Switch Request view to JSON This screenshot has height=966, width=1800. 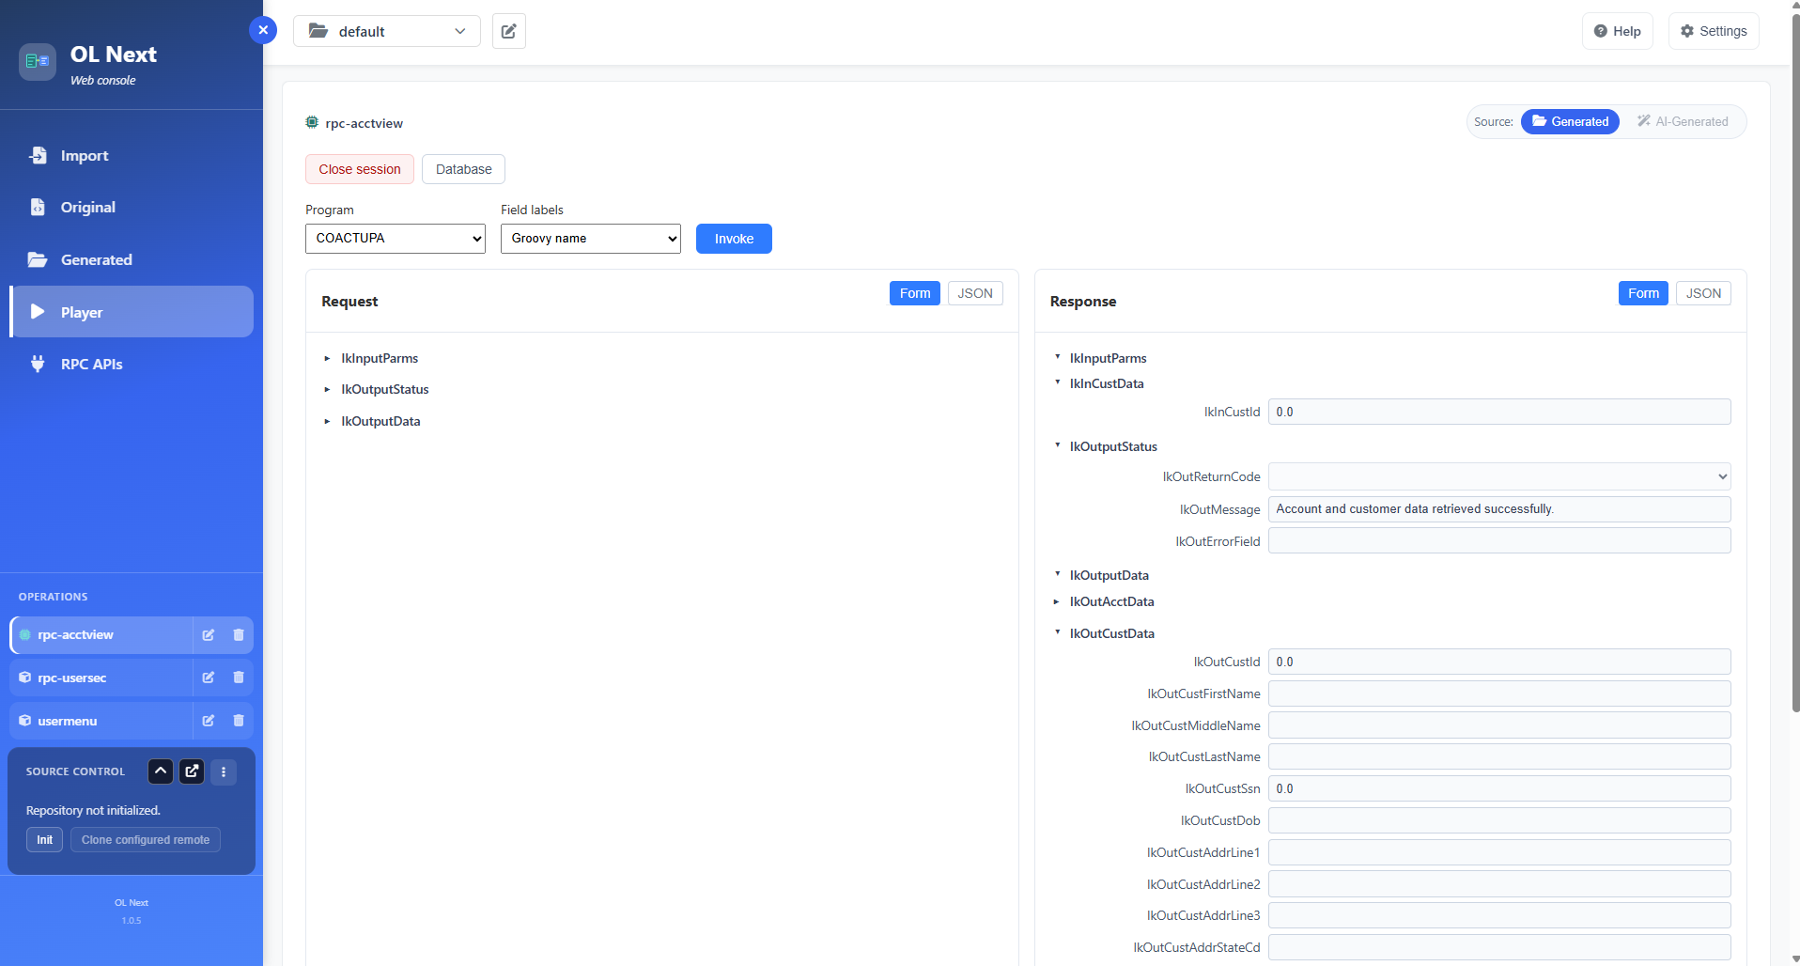coord(975,293)
